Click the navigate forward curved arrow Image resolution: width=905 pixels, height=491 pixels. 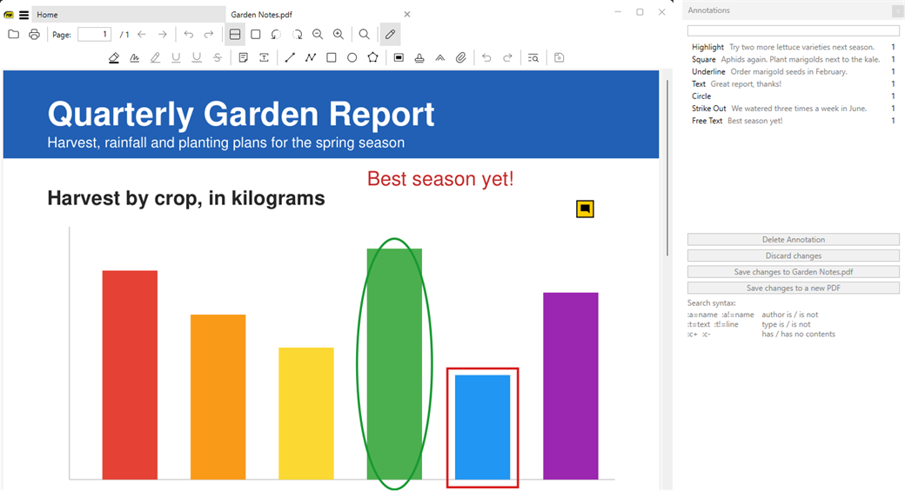[209, 35]
